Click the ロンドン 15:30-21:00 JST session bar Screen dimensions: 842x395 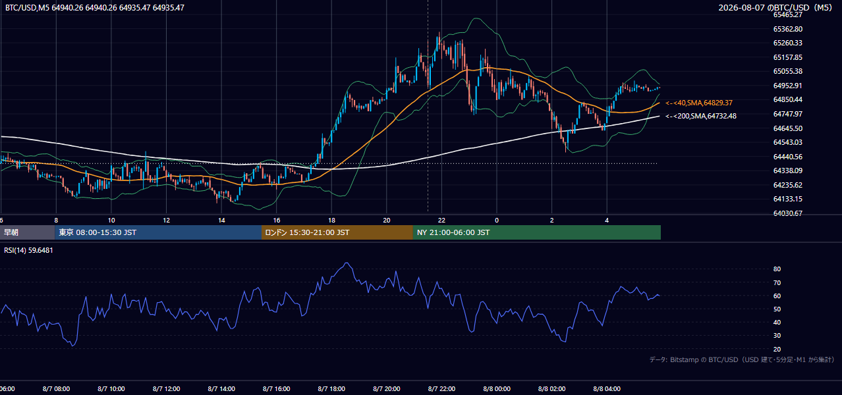click(337, 232)
